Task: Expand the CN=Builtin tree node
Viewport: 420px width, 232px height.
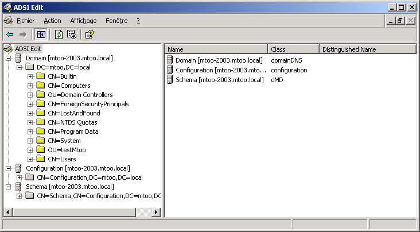Action: tap(30, 76)
